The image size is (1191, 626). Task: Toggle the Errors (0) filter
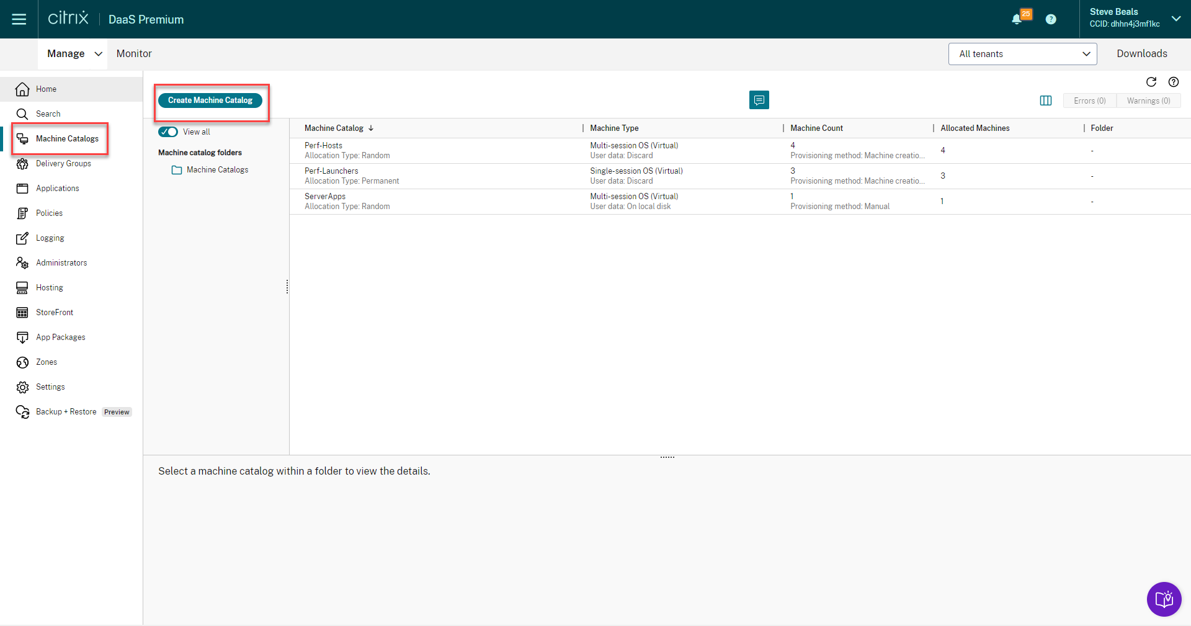click(1089, 101)
